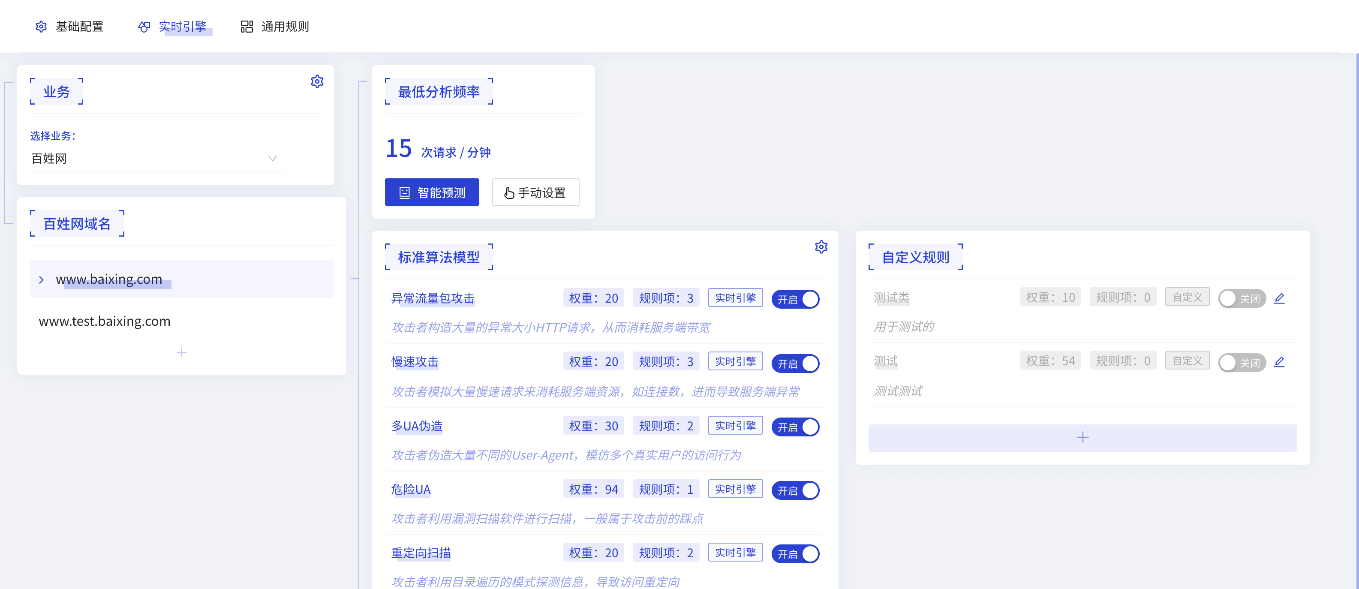Screen dimensions: 1359x589
Task: Click 权重: 30 on 多UA伪造 row
Action: tap(593, 426)
